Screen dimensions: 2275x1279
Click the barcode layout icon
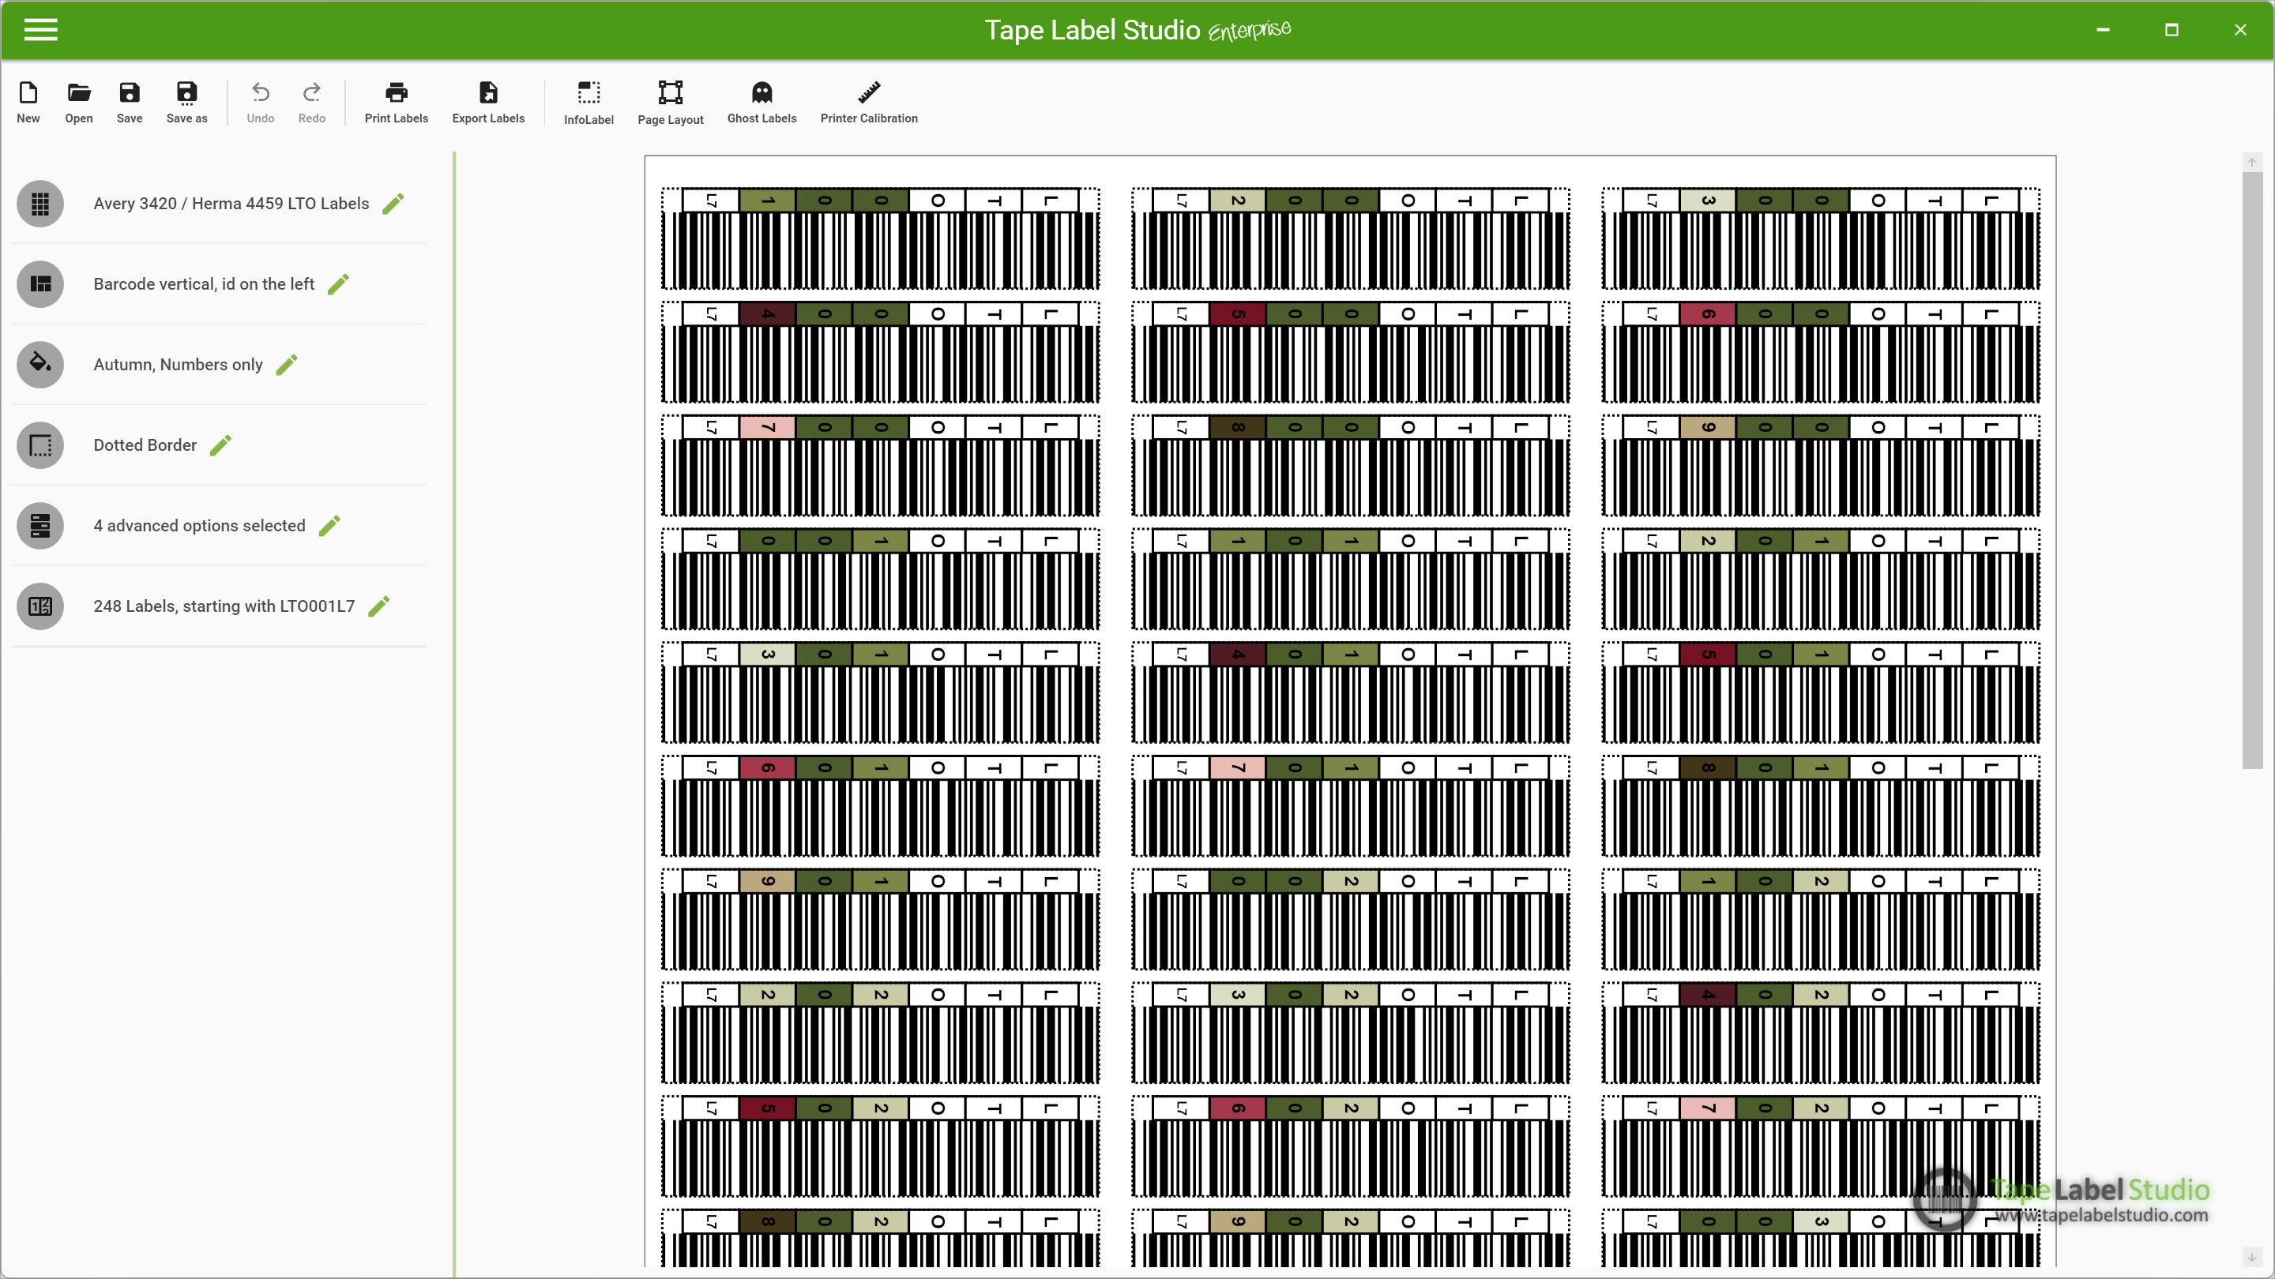coord(39,284)
